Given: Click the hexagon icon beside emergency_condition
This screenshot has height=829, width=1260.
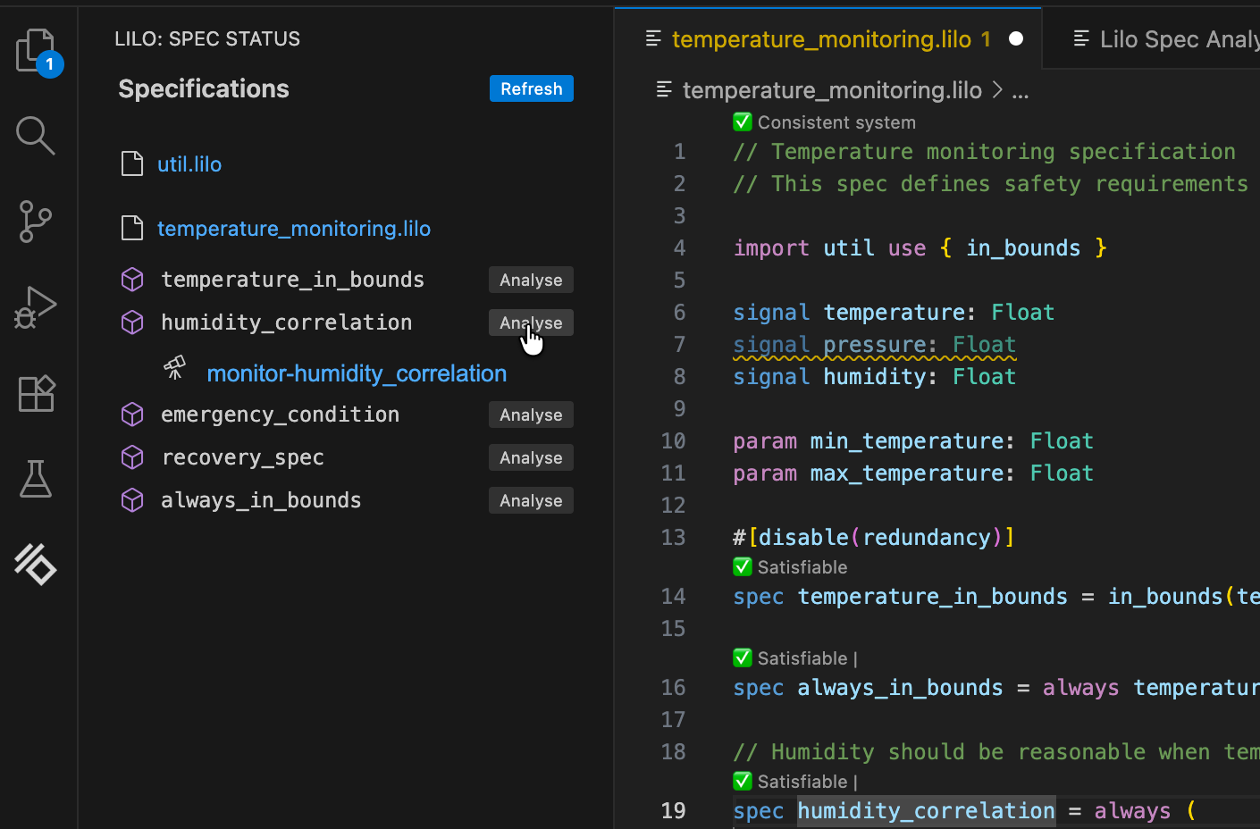Looking at the screenshot, I should click(x=131, y=414).
